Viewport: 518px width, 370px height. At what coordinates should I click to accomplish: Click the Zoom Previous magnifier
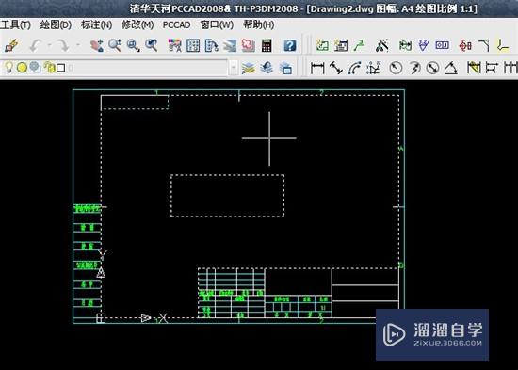click(x=152, y=45)
